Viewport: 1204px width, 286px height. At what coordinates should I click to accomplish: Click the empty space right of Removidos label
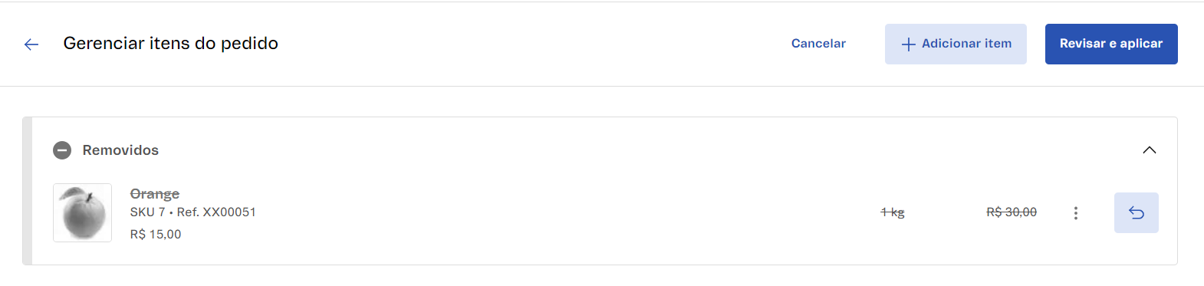[644, 150]
